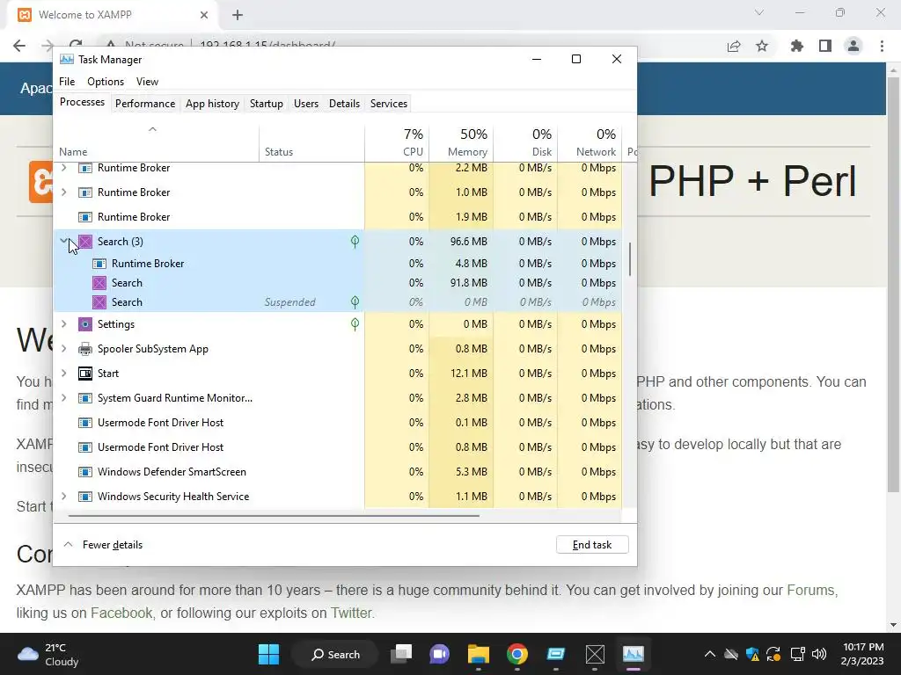Screen dimensions: 901x675
Task: Open the Options menu in Task Manager
Action: [106, 82]
